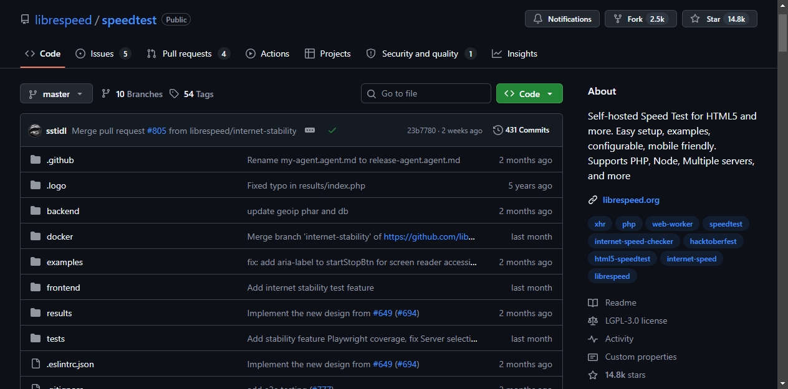Open pull request #805 link in commit message

[156, 131]
